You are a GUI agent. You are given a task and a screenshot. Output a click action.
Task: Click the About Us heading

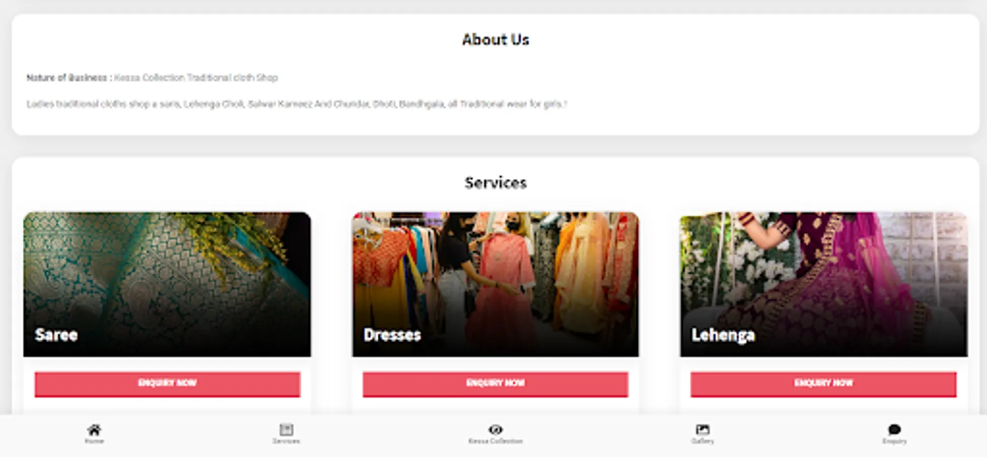[x=496, y=40]
